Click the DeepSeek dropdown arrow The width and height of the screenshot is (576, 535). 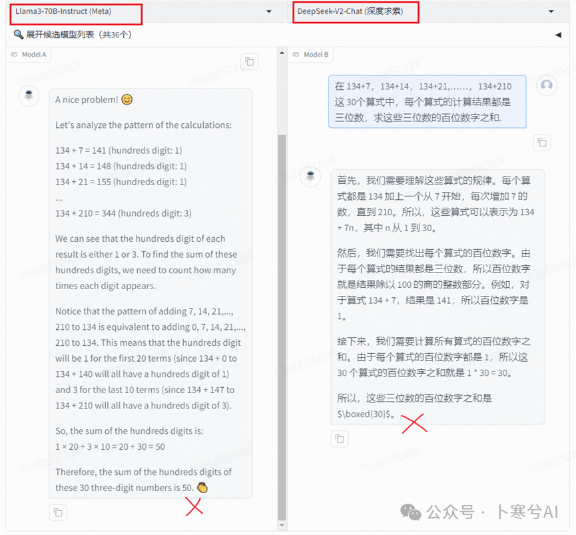coord(551,11)
